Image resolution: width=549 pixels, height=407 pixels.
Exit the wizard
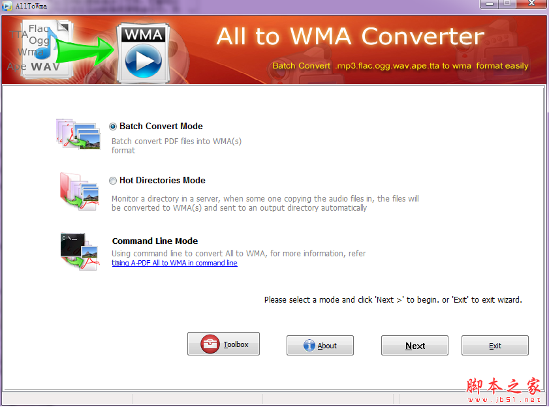(x=495, y=345)
